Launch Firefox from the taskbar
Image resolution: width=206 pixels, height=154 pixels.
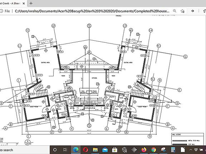tap(144, 150)
